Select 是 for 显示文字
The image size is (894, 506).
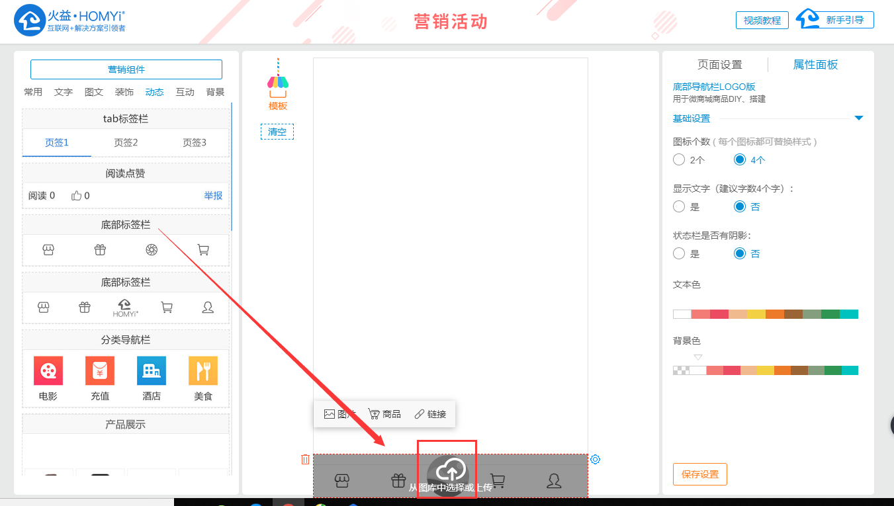(x=679, y=206)
